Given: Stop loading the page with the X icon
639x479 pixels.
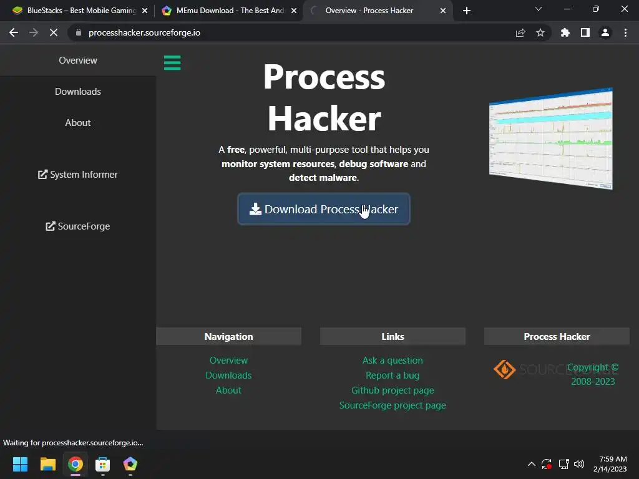Looking at the screenshot, I should (x=54, y=32).
